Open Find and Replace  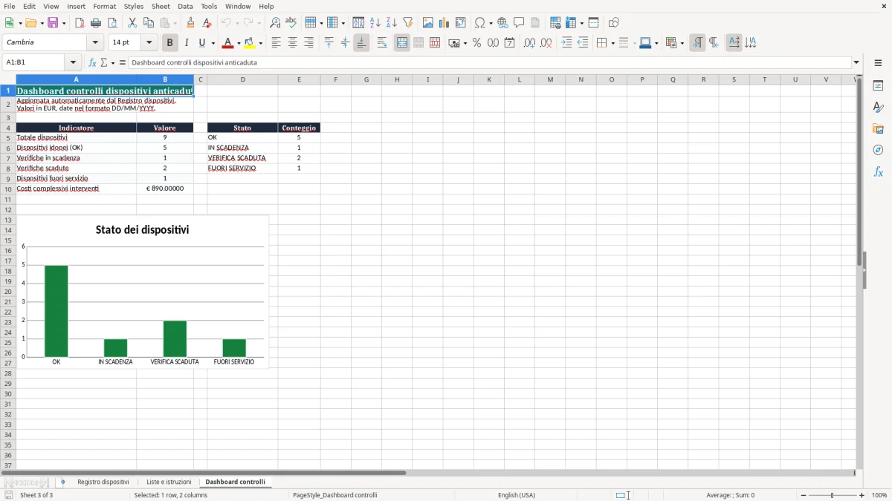[275, 23]
